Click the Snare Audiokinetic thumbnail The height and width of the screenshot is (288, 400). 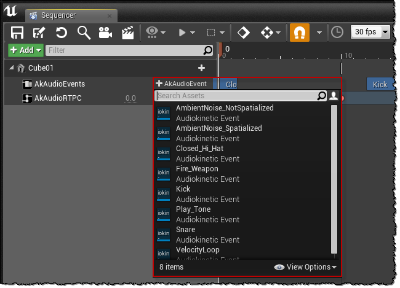coord(163,235)
